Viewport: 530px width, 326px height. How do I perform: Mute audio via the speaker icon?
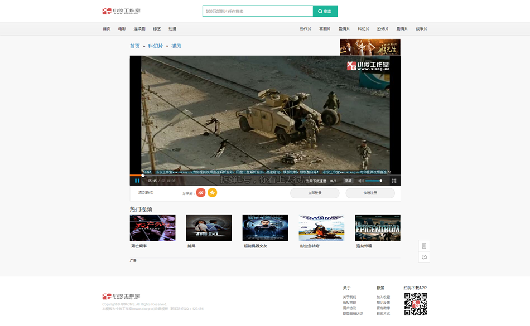[x=360, y=181]
